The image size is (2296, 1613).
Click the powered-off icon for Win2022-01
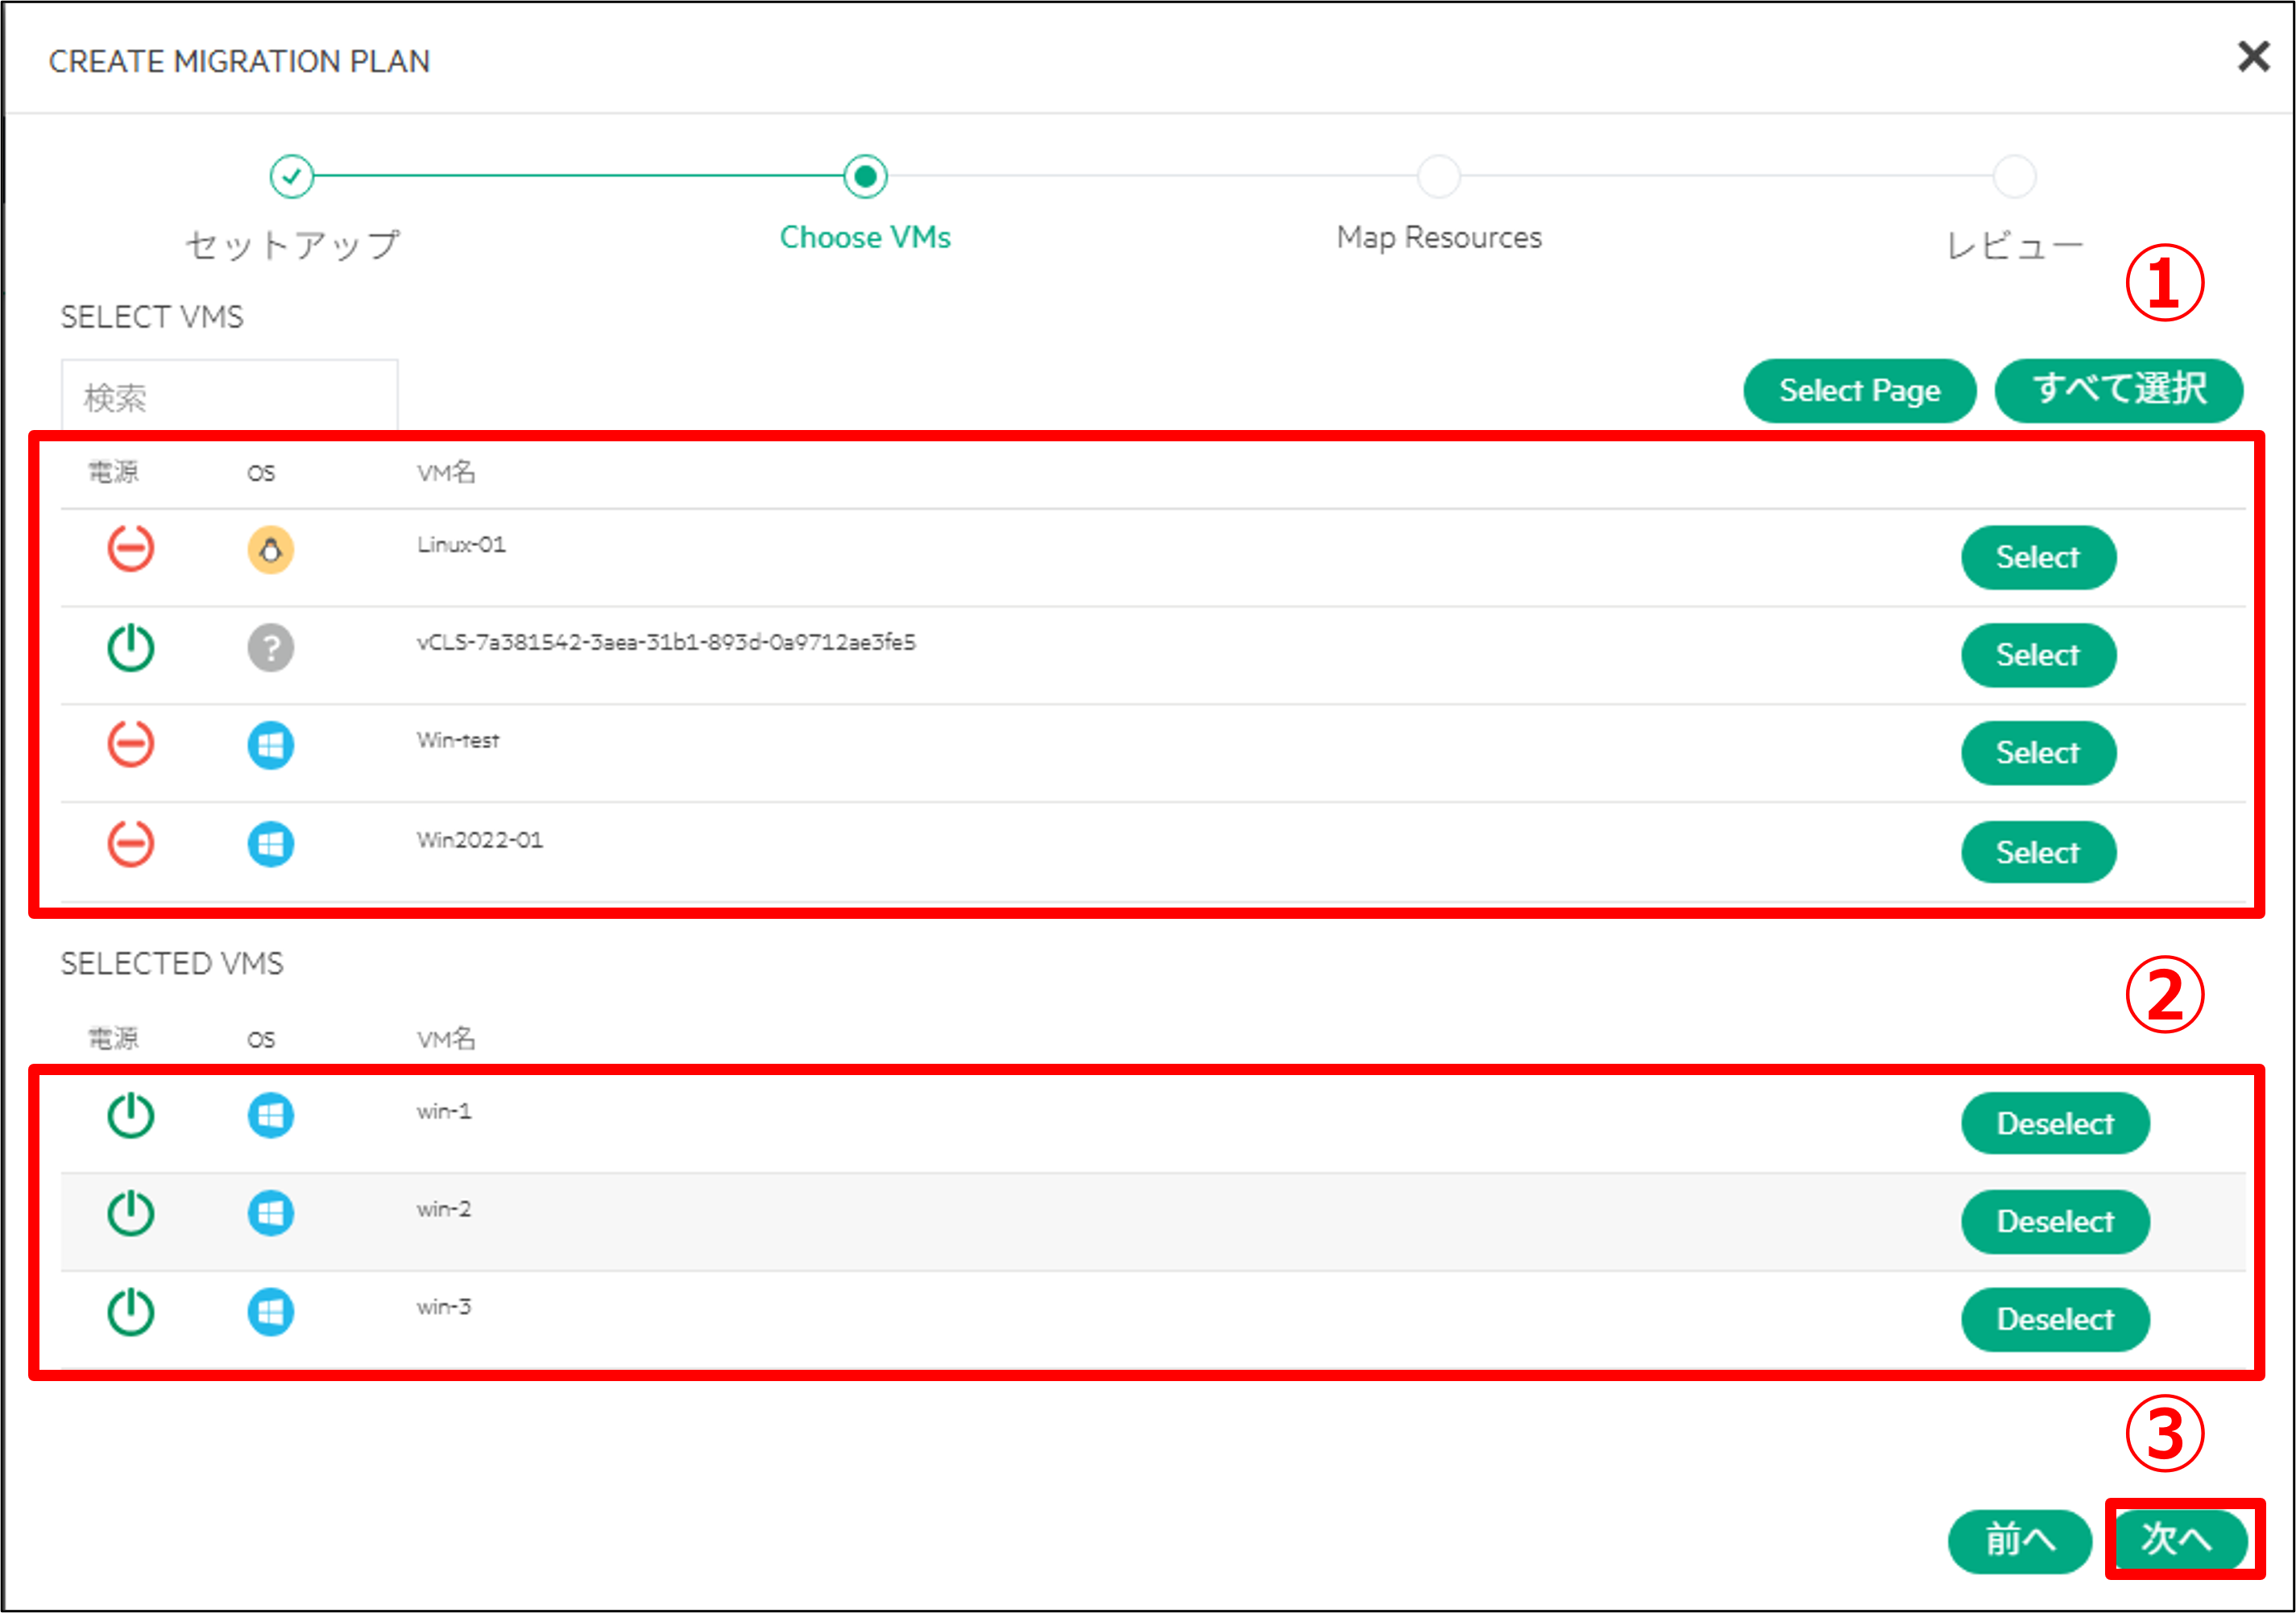click(x=131, y=843)
